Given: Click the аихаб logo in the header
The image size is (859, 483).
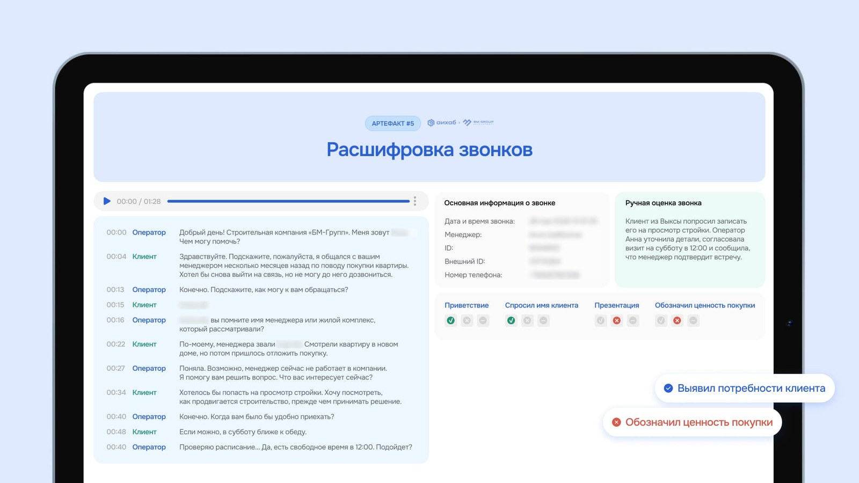Looking at the screenshot, I should 442,122.
